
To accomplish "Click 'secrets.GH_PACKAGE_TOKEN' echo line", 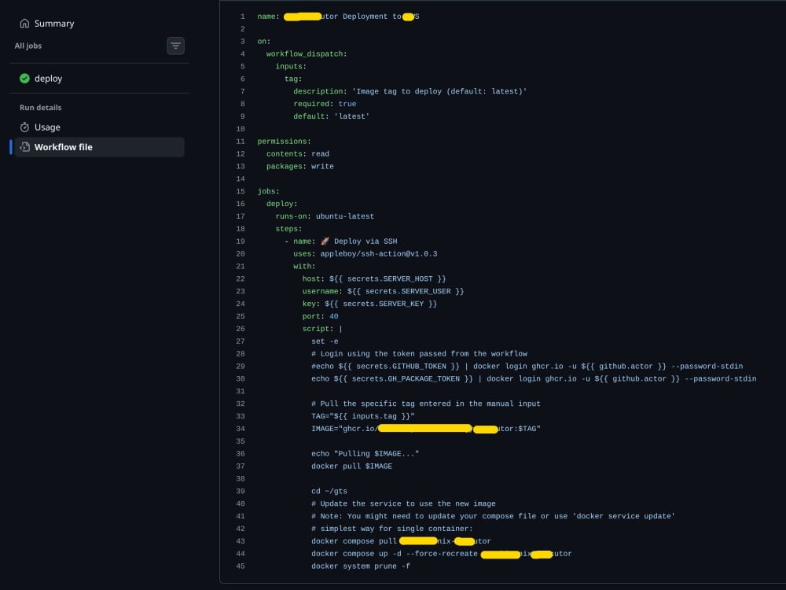I will 534,379.
